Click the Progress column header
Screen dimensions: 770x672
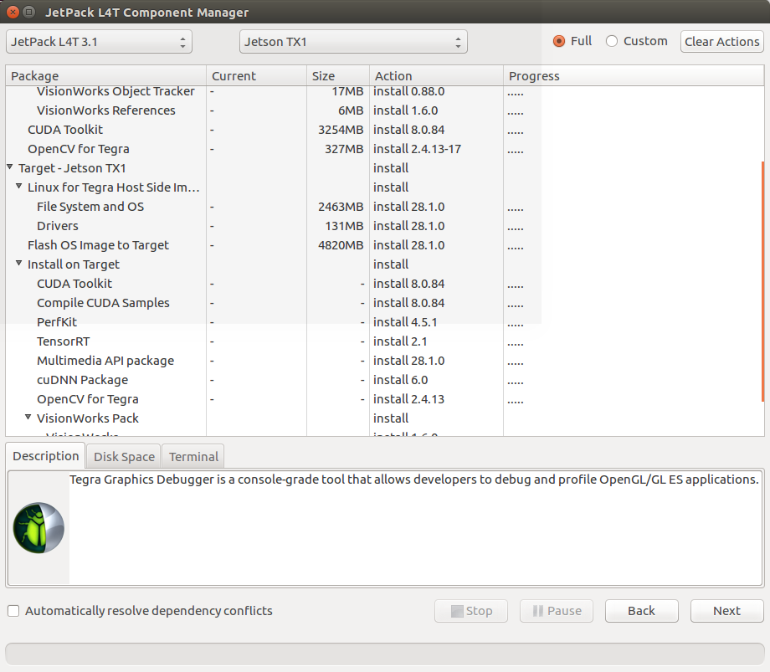(634, 75)
